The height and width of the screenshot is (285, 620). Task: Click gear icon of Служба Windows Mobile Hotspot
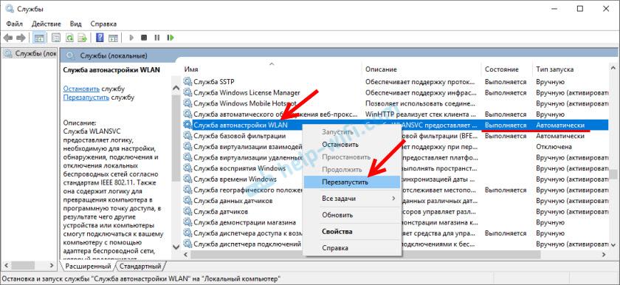coord(187,103)
